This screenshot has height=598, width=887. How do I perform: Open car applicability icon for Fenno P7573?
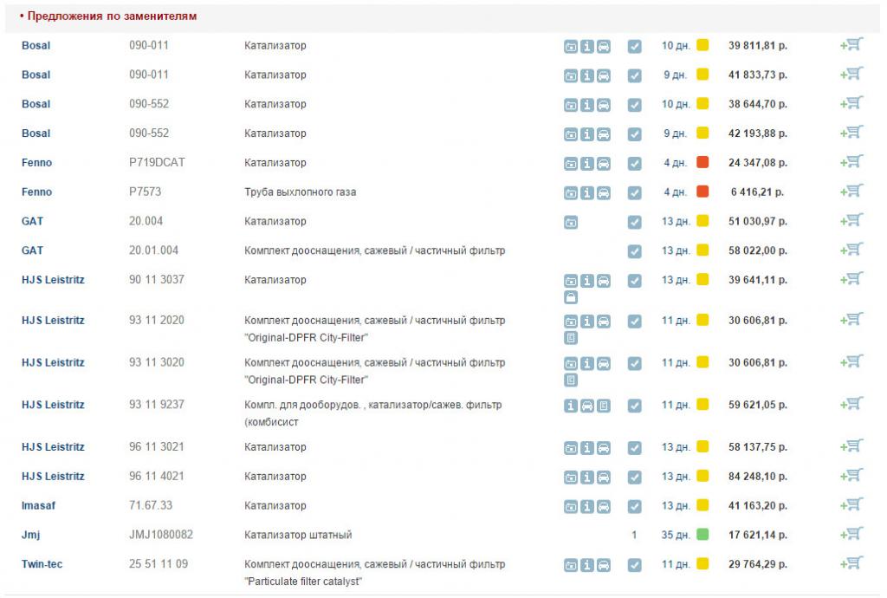(x=604, y=193)
